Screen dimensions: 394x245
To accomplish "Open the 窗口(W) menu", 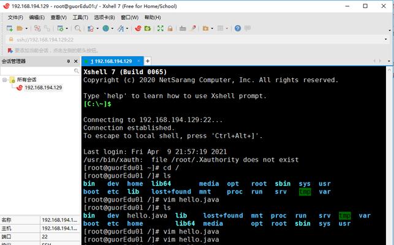I will click(130, 17).
